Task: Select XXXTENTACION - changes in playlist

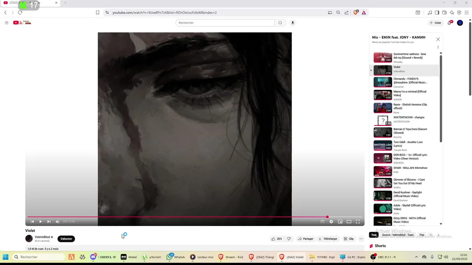Action: [x=405, y=120]
